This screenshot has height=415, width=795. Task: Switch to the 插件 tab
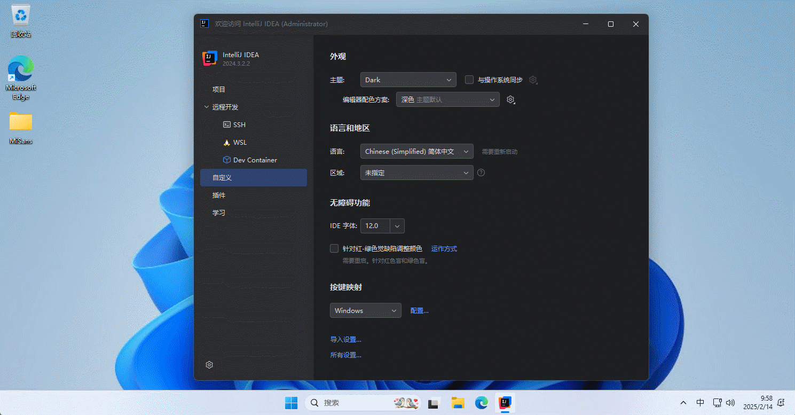pos(219,195)
